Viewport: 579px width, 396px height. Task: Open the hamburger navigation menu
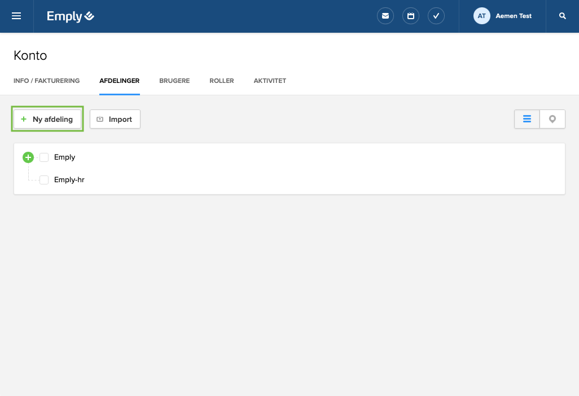16,16
